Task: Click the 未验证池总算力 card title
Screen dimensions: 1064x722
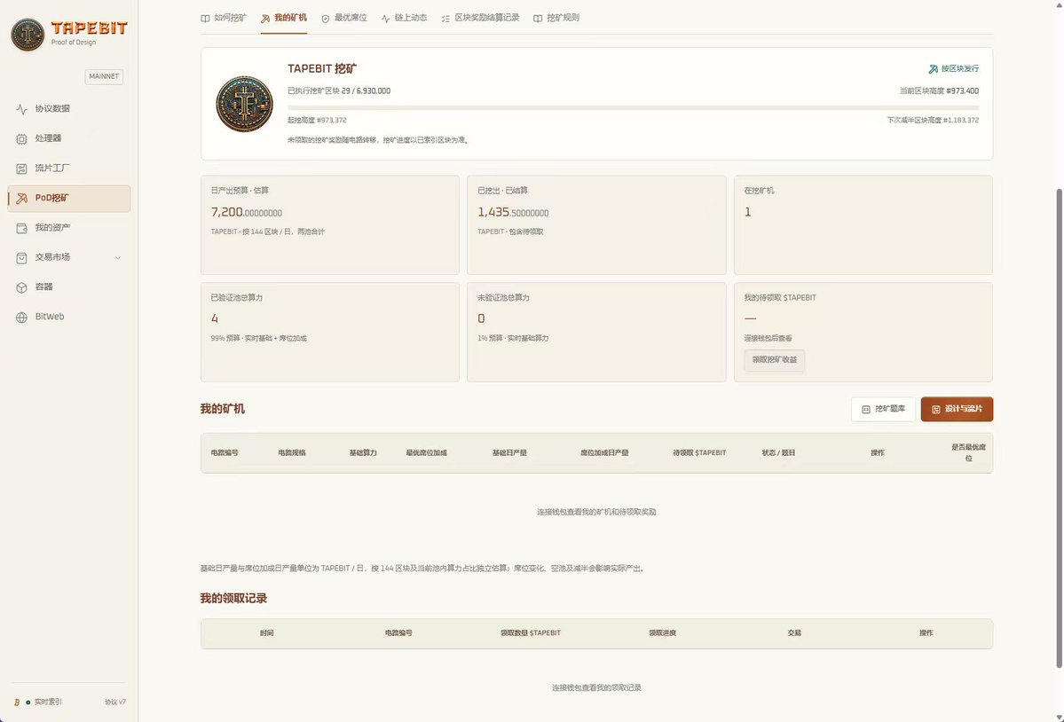Action: click(x=503, y=298)
